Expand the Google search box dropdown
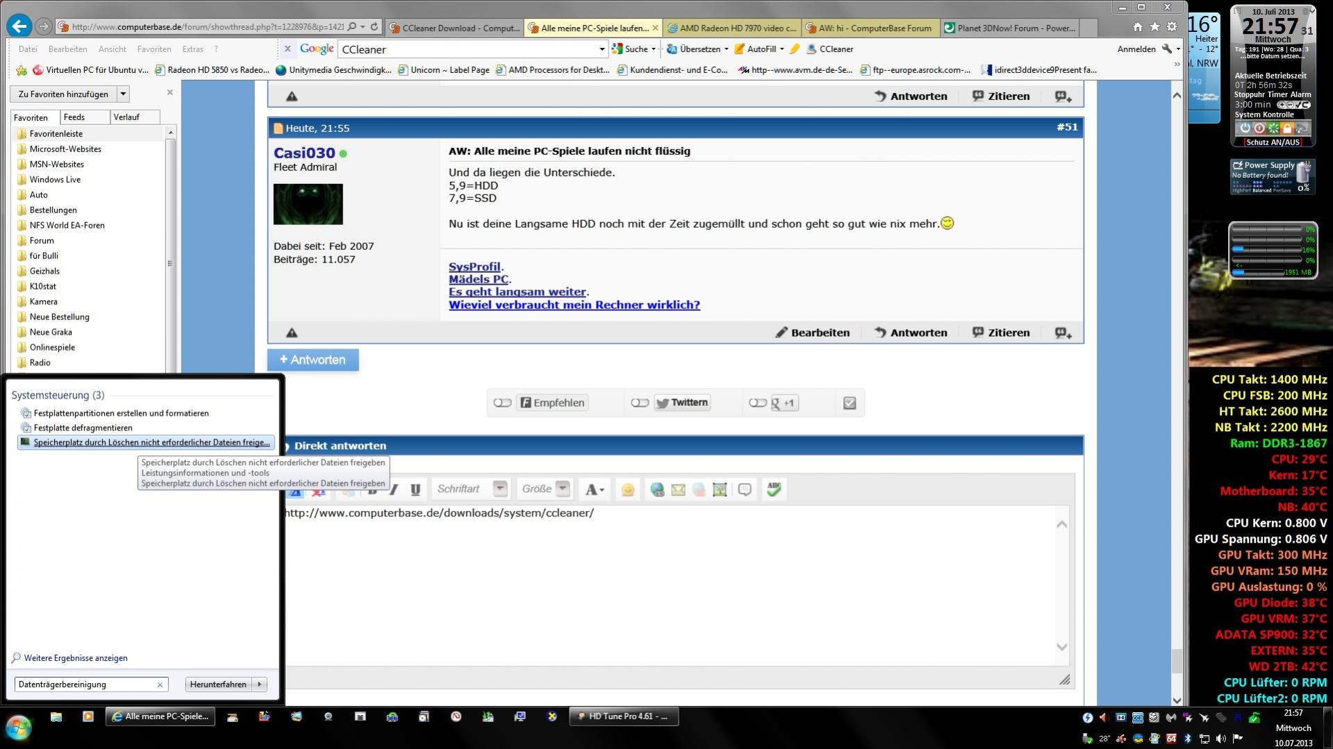The image size is (1333, 749). click(x=602, y=49)
